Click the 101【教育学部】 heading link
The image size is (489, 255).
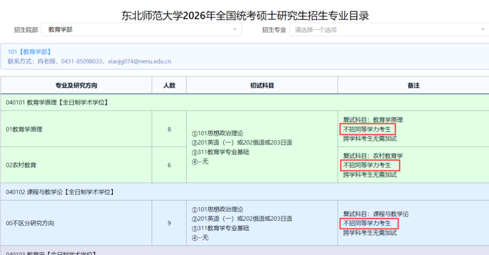point(29,52)
